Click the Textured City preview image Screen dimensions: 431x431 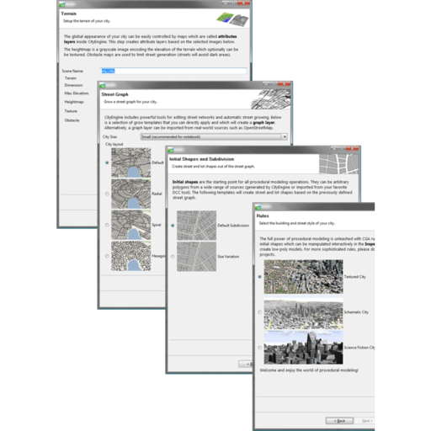[303, 277]
